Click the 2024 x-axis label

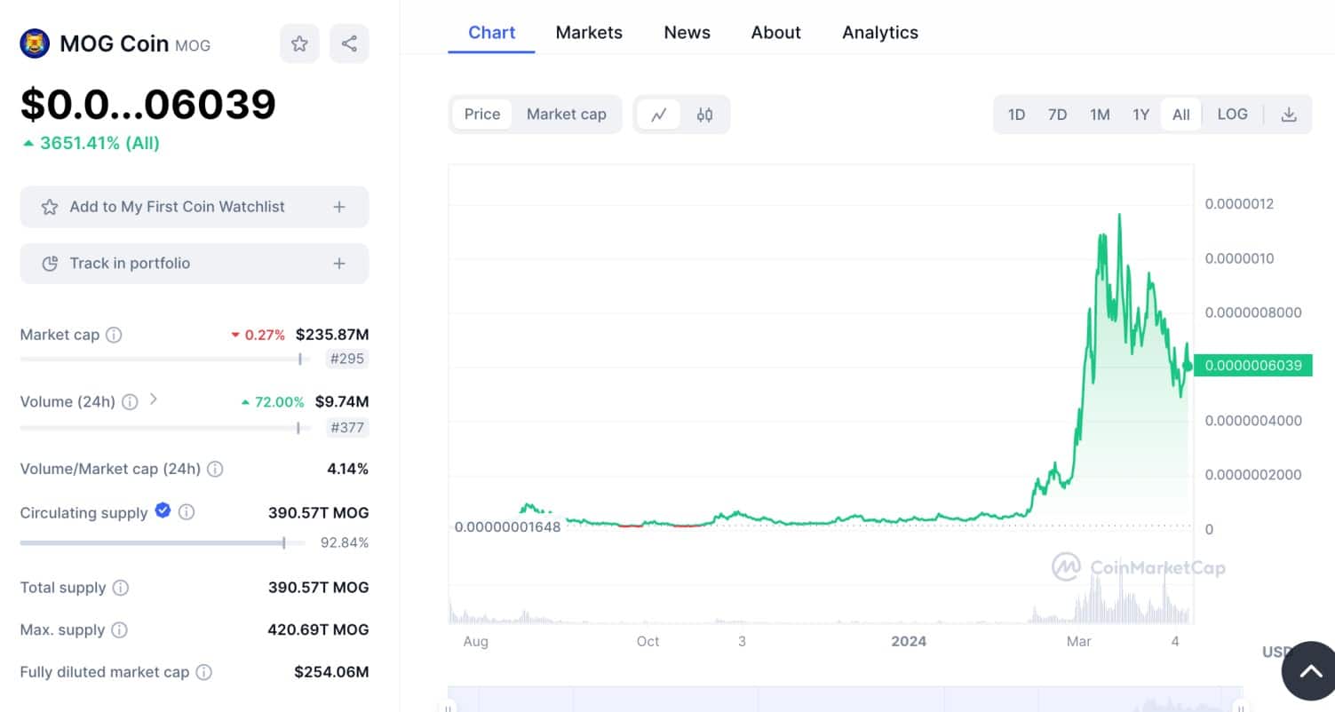[909, 641]
